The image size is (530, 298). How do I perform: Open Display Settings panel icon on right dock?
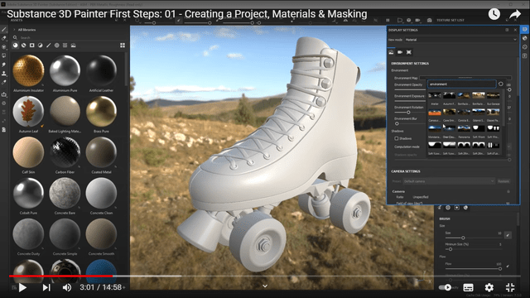pos(524,30)
